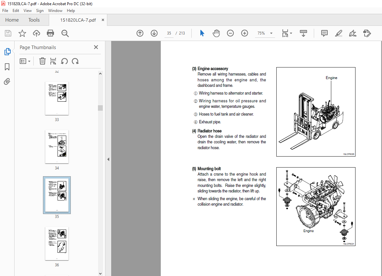This screenshot has width=382, height=276.
Task: Open the Fill & Sign tool
Action: click(353, 33)
